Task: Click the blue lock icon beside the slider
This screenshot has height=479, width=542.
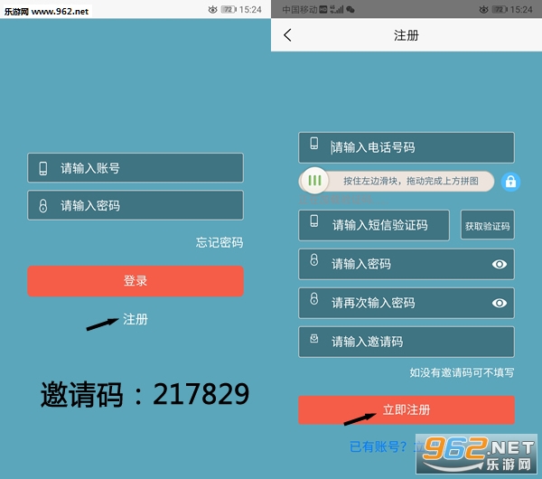Action: coord(510,182)
